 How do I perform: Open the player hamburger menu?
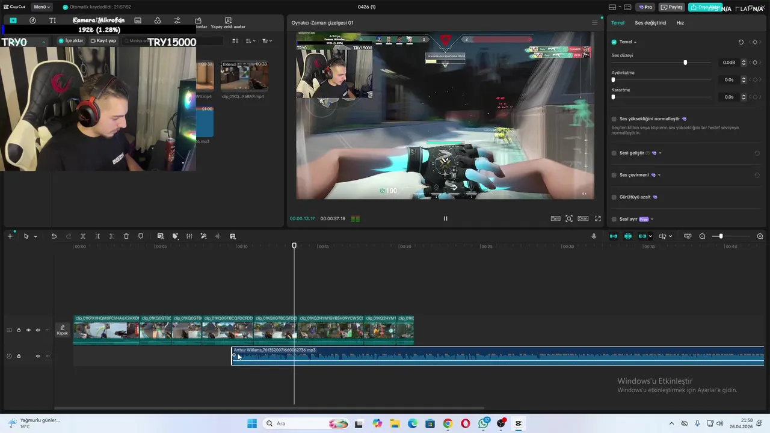pos(595,23)
